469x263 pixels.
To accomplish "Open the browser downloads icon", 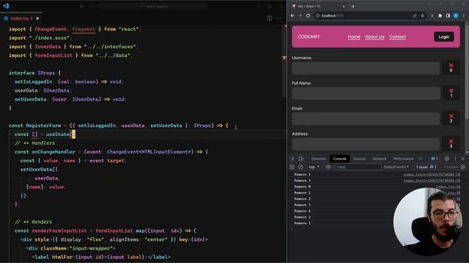I will 432,15.
